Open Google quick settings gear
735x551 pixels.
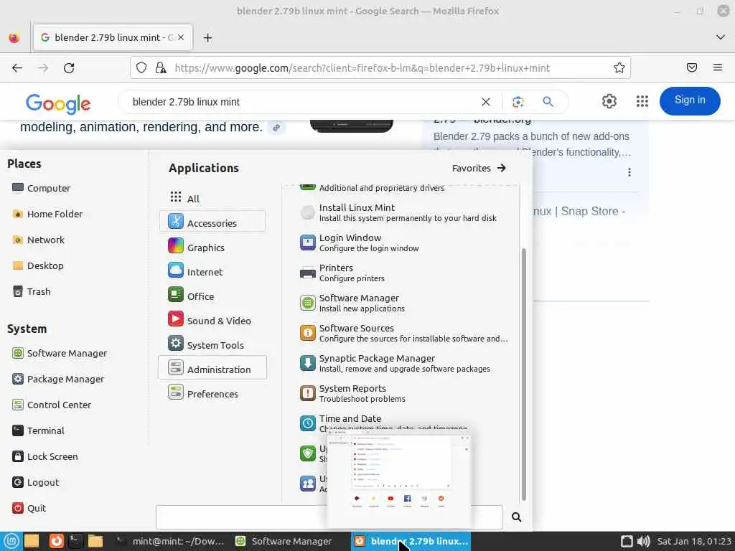[x=609, y=101]
